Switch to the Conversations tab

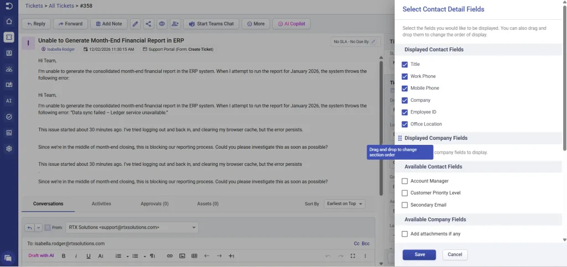tap(48, 204)
